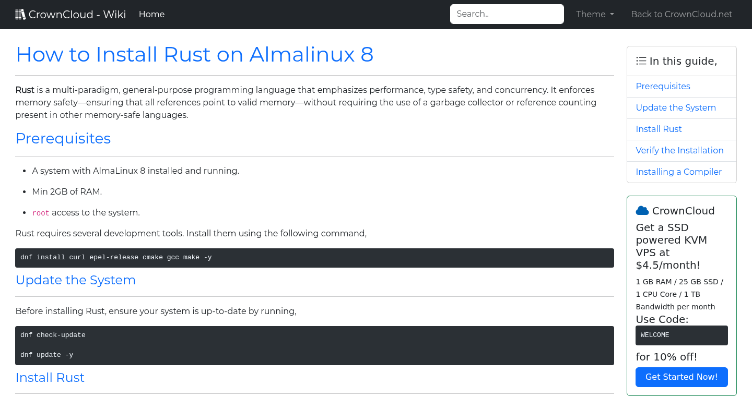The height and width of the screenshot is (397, 752).
Task: Jump to Update the System via the sidebar
Action: point(676,107)
